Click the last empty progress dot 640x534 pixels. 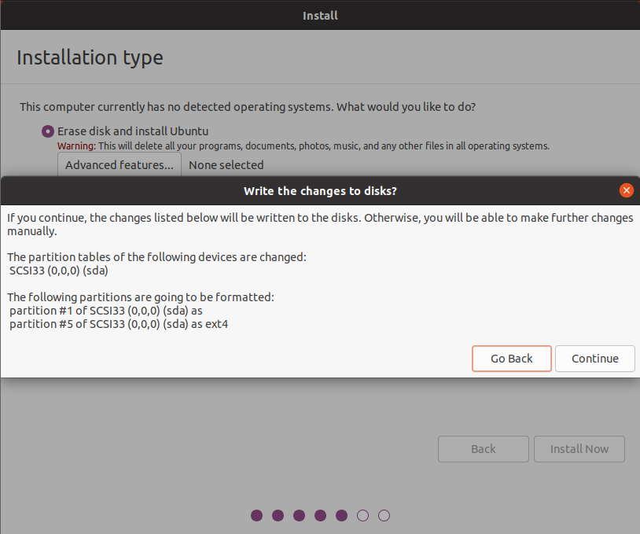click(384, 516)
